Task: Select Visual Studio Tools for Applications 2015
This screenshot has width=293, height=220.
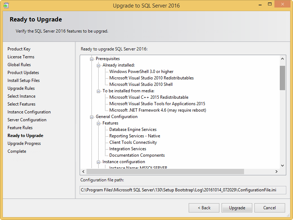Action: coord(157,104)
